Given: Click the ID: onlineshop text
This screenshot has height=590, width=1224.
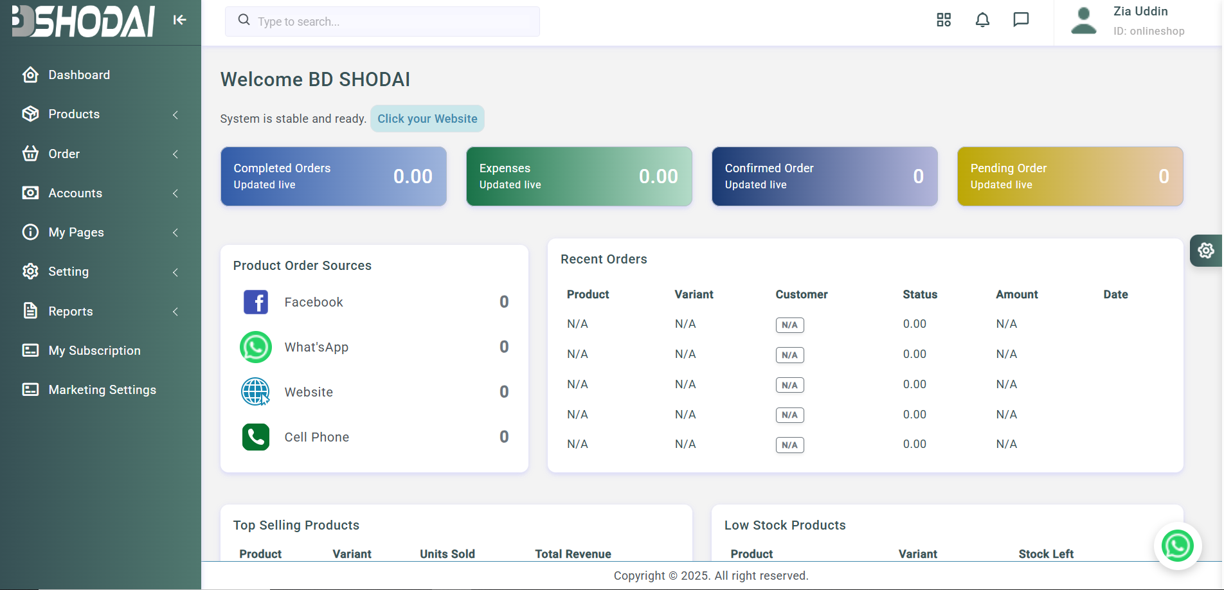Looking at the screenshot, I should click(1149, 31).
